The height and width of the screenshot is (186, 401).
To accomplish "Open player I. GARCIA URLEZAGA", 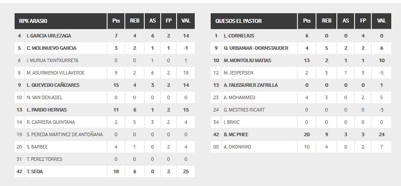I will (x=49, y=36).
